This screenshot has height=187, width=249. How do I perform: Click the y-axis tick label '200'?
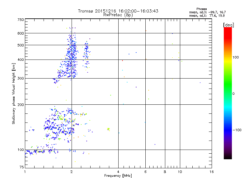(x=21, y=105)
